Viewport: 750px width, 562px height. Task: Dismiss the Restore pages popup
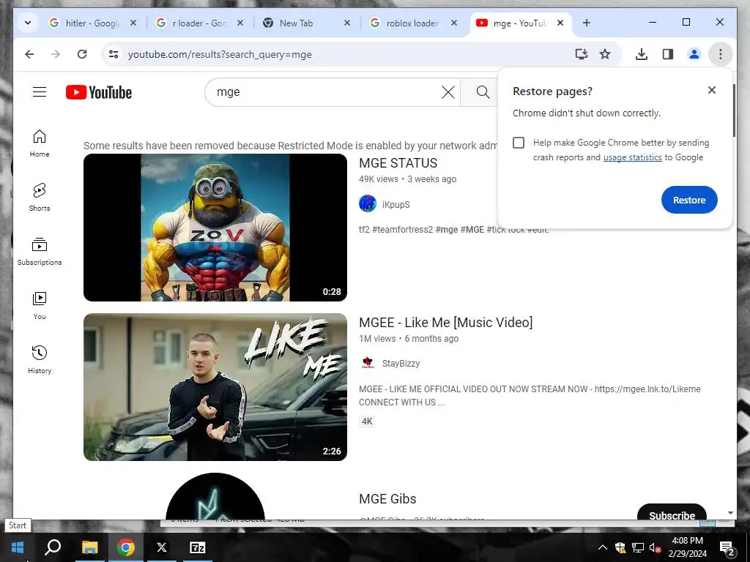point(712,90)
